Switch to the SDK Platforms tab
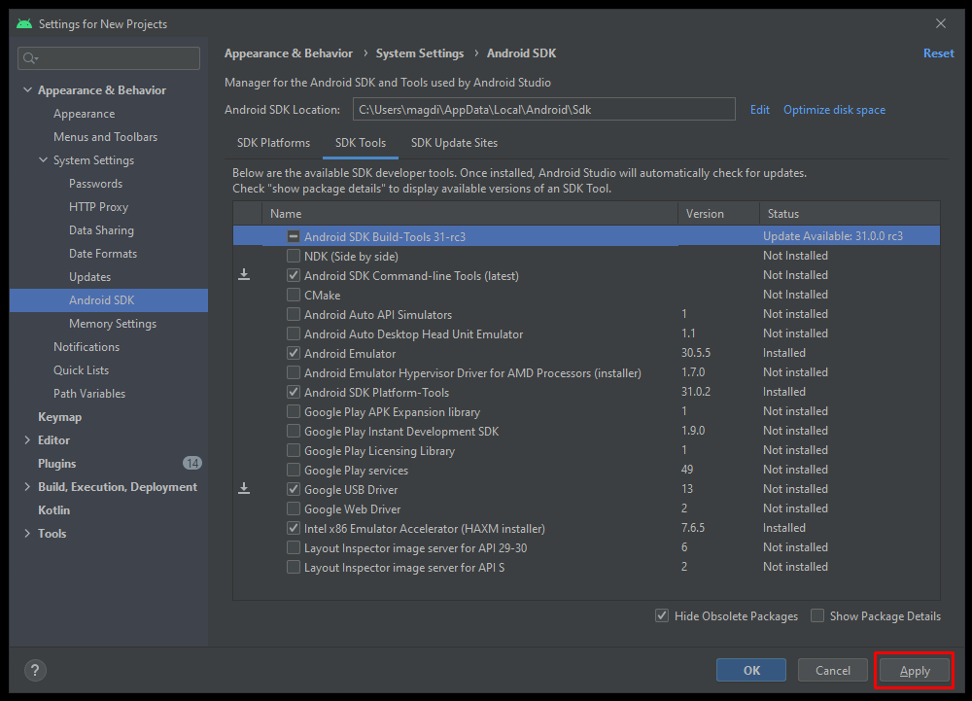 [x=273, y=143]
